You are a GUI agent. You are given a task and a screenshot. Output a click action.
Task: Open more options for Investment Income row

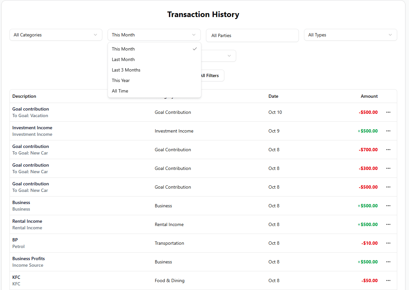[388, 131]
